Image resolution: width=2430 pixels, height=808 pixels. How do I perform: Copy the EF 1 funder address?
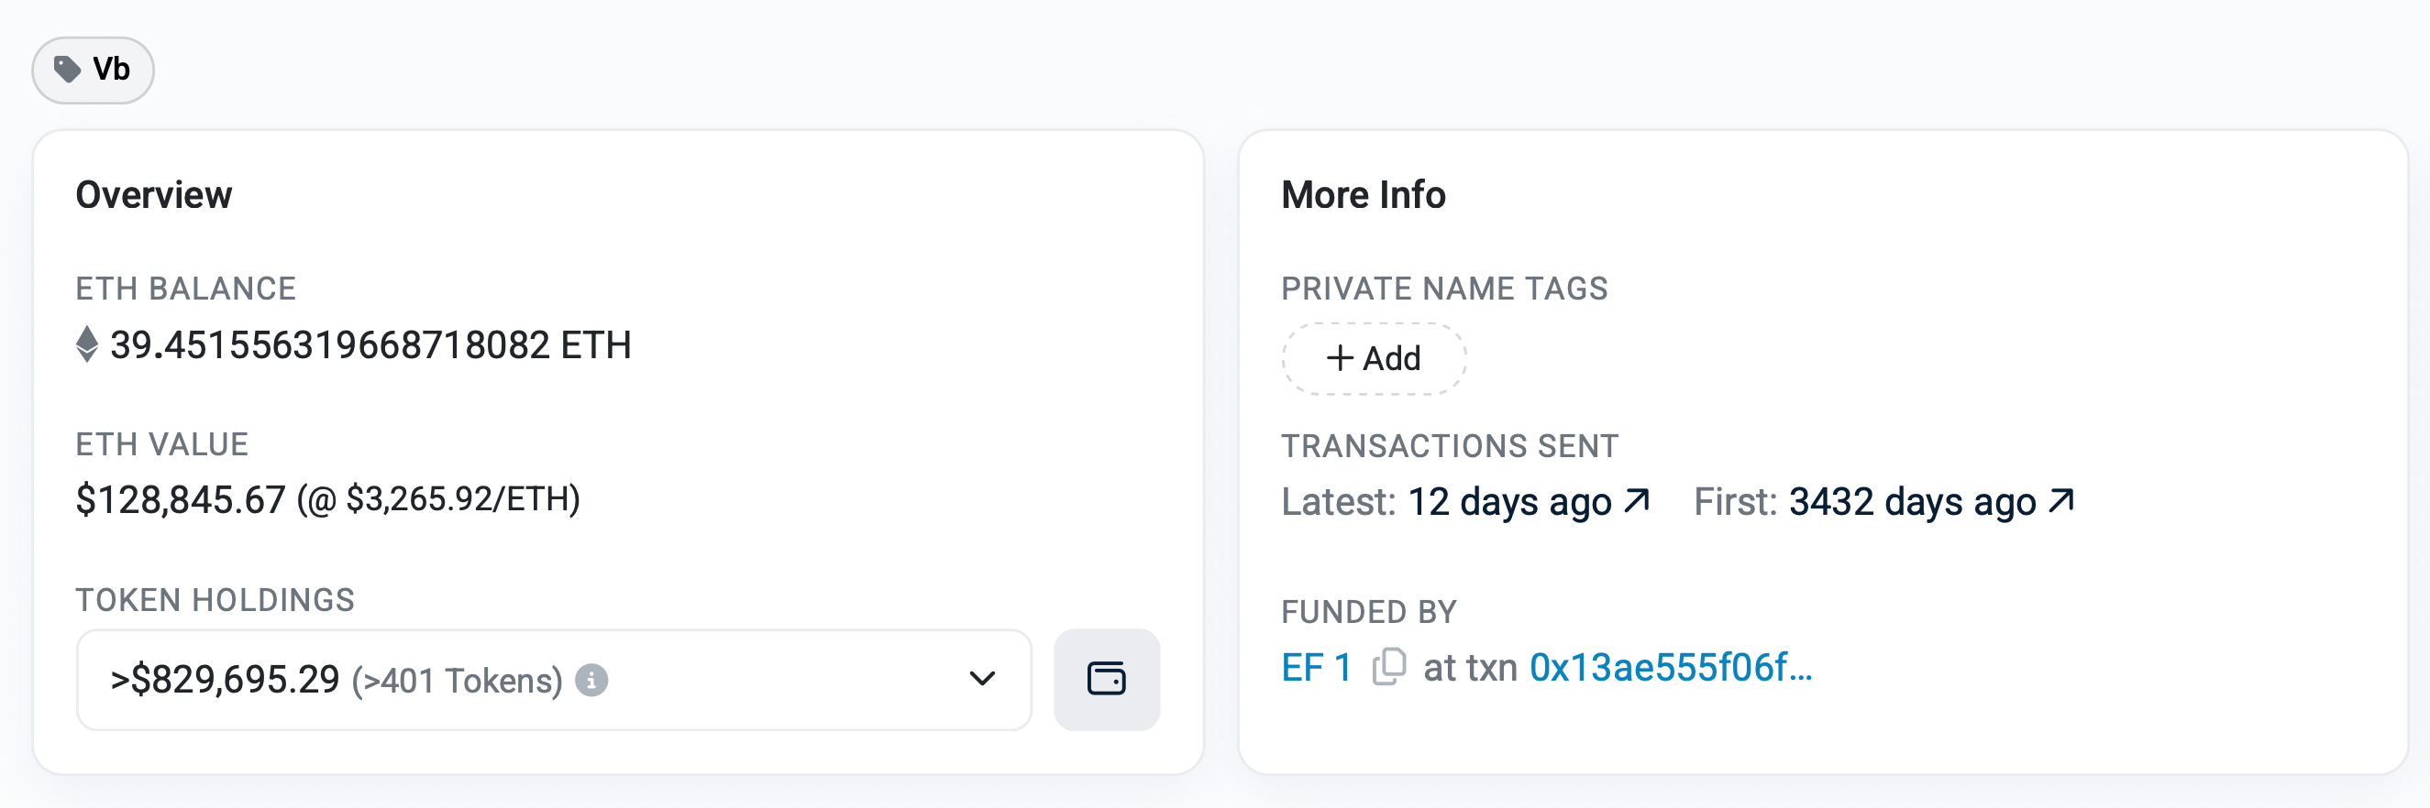(x=1388, y=667)
